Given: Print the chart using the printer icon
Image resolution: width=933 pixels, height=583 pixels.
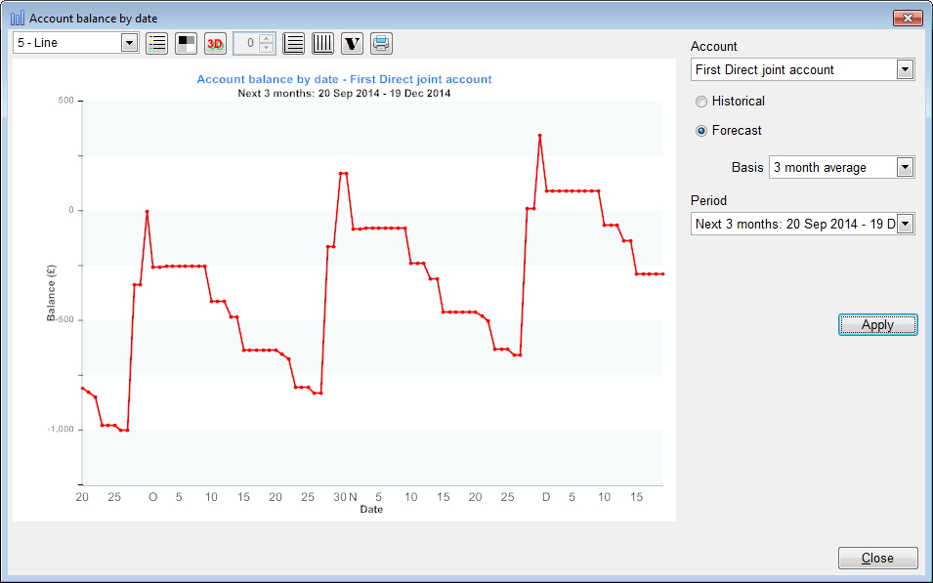Looking at the screenshot, I should click(x=381, y=43).
